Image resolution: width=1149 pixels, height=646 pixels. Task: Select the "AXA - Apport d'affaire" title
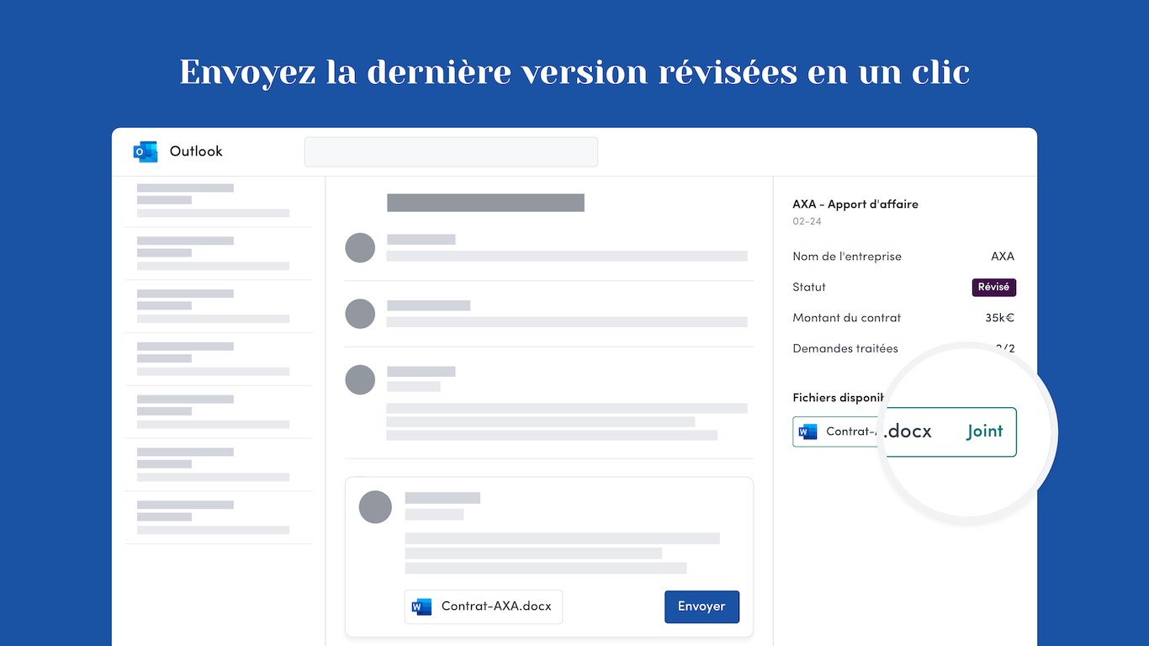(855, 204)
